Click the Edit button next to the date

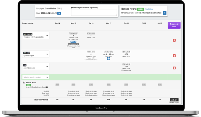pos(59,13)
